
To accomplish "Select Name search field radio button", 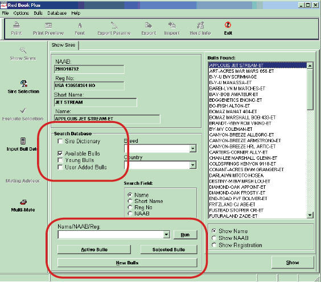I will pos(130,195).
